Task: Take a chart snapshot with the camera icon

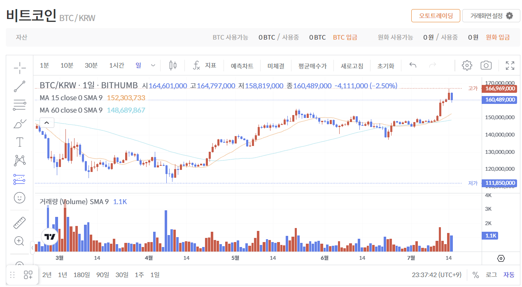Action: pos(486,65)
